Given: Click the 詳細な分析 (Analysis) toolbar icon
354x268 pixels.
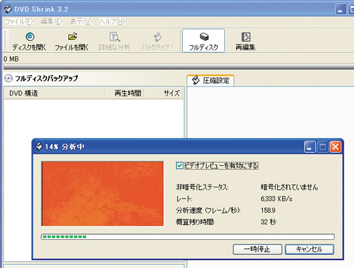Looking at the screenshot, I should [115, 37].
